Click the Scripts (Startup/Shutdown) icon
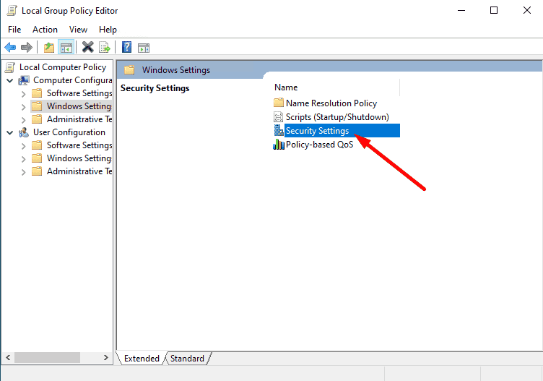Viewport: 543px width, 381px height. 279,117
